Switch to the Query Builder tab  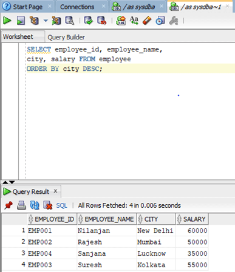pos(66,37)
